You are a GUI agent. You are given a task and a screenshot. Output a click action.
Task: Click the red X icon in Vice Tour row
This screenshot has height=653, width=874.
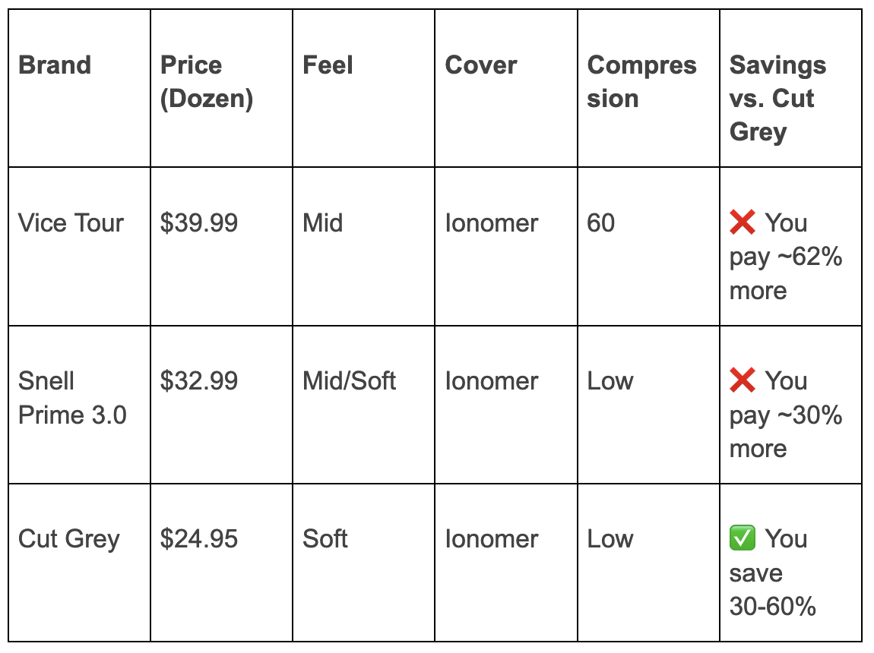(742, 222)
